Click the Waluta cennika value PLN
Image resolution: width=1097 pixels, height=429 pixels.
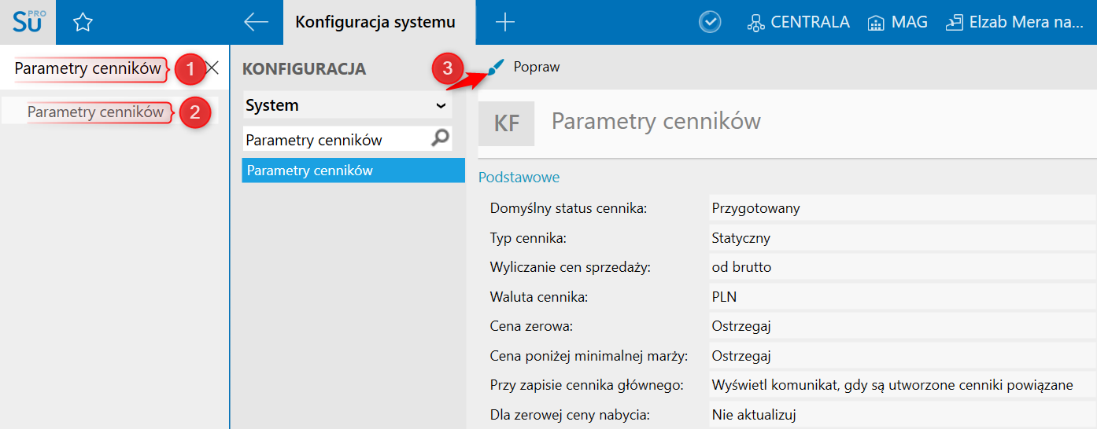coord(724,297)
